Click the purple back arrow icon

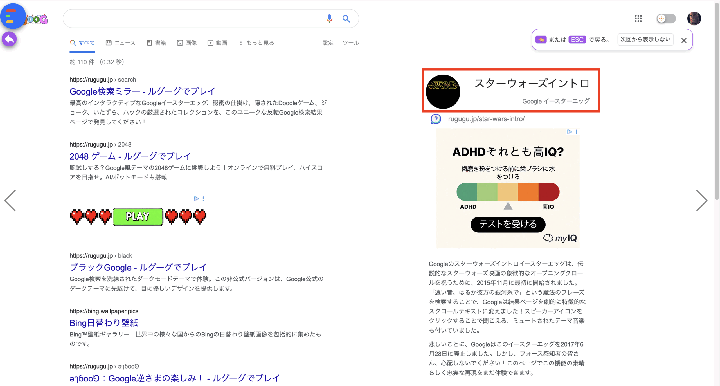9,39
